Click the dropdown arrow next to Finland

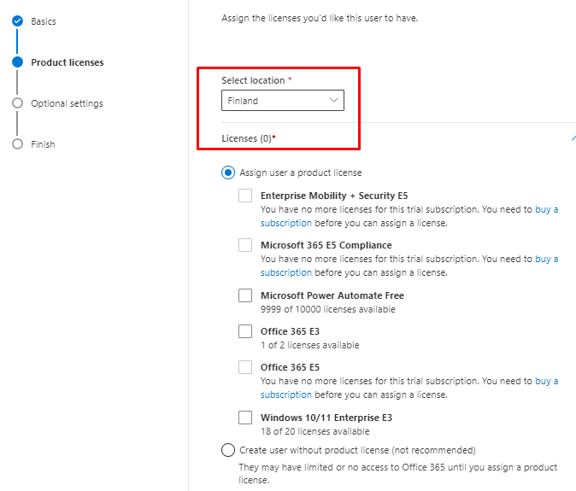point(334,101)
